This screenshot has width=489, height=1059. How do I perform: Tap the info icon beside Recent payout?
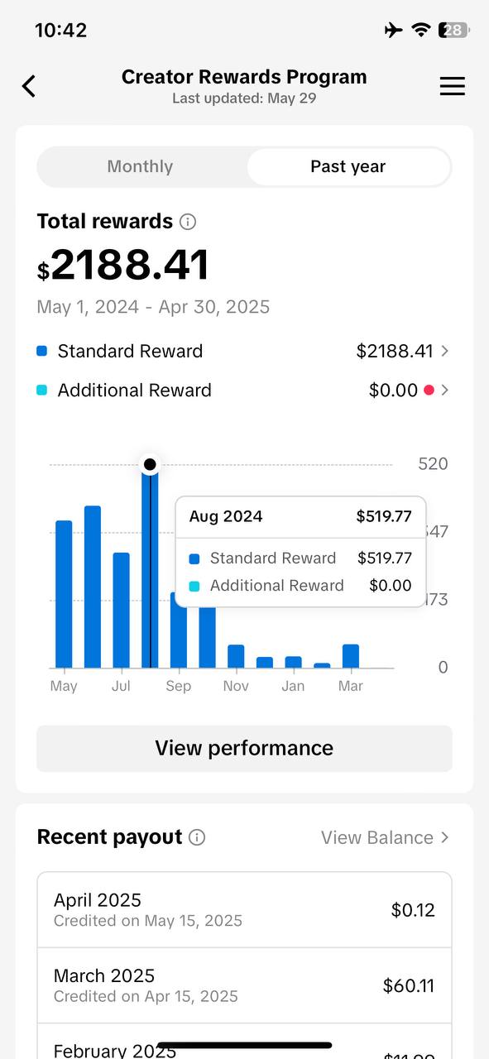[197, 837]
